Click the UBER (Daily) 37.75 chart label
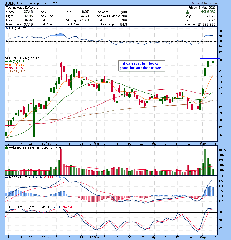This screenshot has width=231, height=240. click(x=24, y=58)
